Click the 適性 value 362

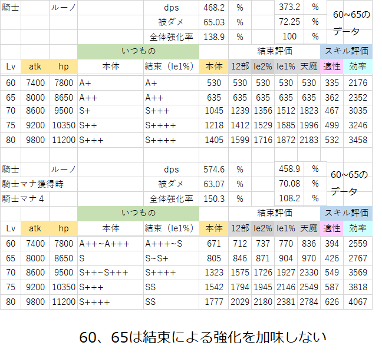332,98
